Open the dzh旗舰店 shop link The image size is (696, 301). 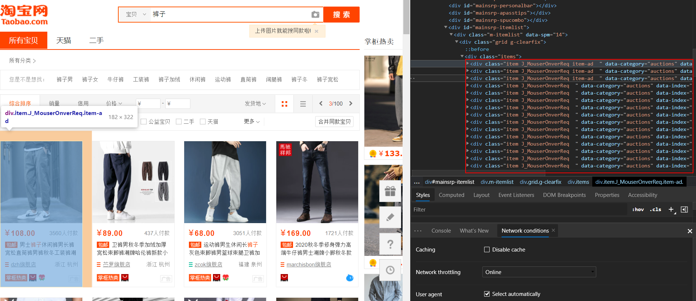(x=23, y=265)
